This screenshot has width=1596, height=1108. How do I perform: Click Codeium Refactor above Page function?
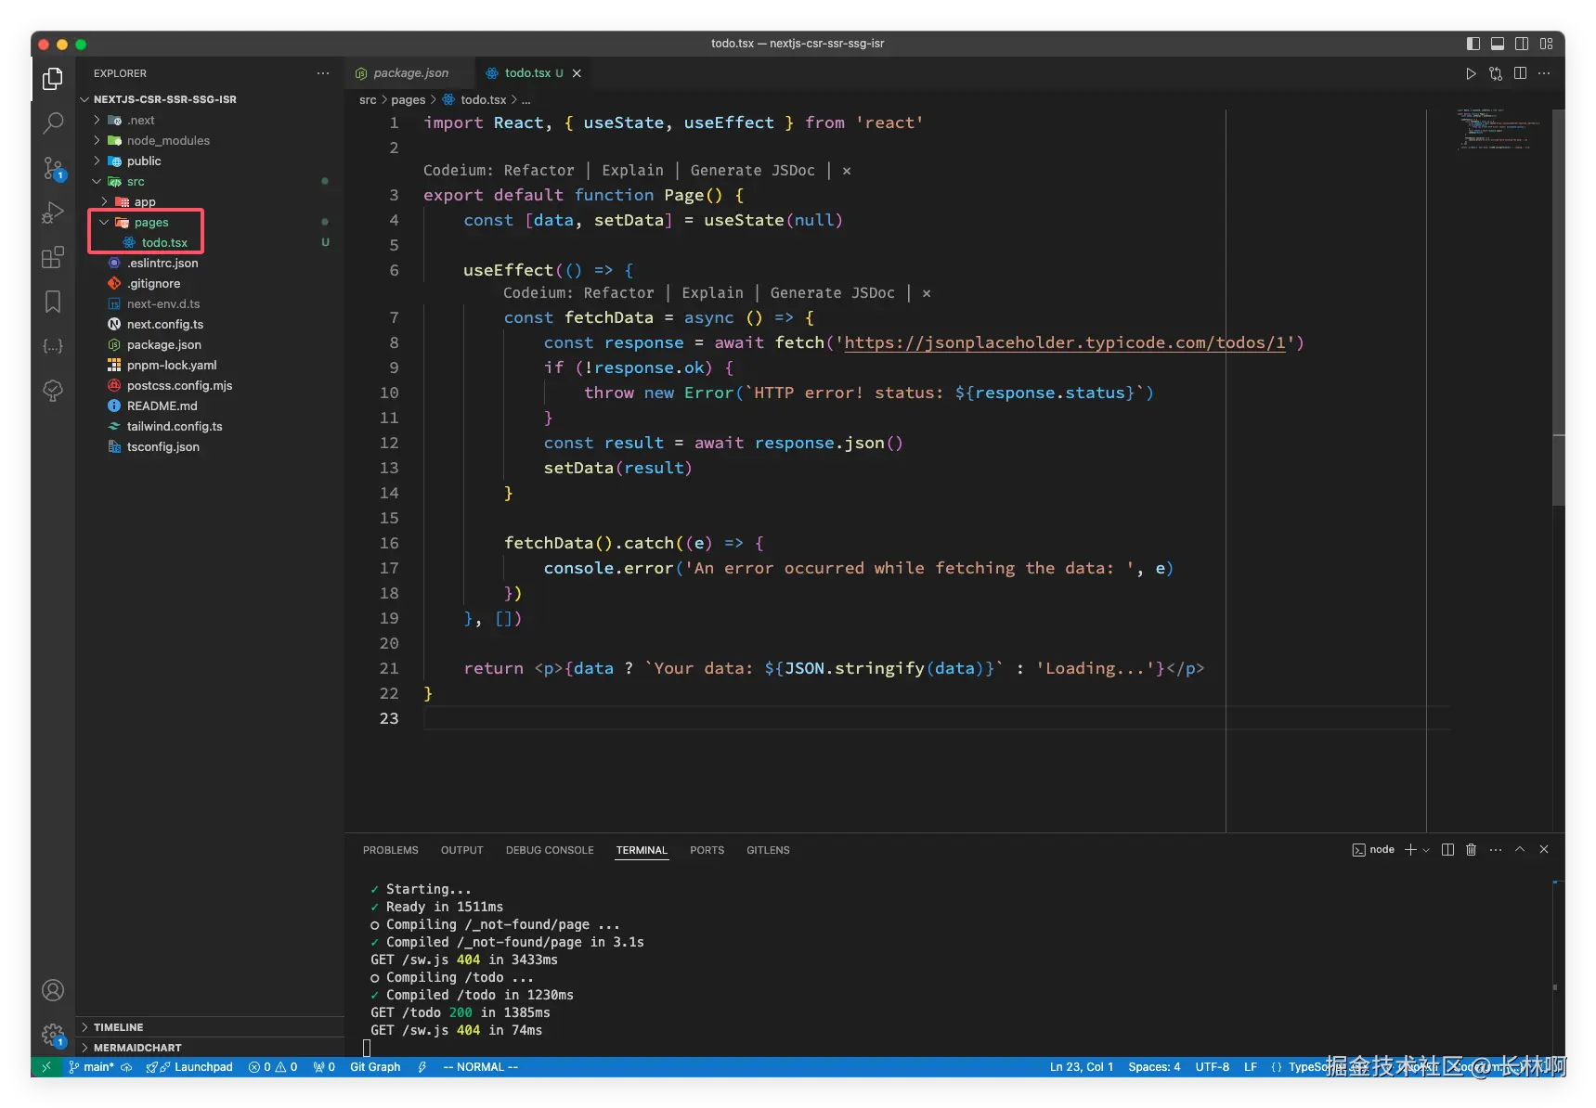pyautogui.click(x=538, y=171)
